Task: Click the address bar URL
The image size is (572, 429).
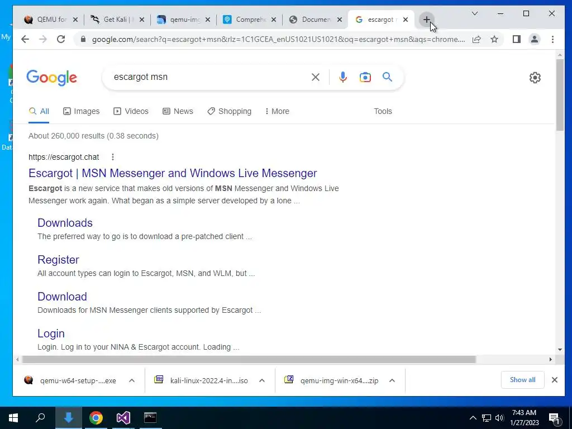Action: pyautogui.click(x=278, y=39)
